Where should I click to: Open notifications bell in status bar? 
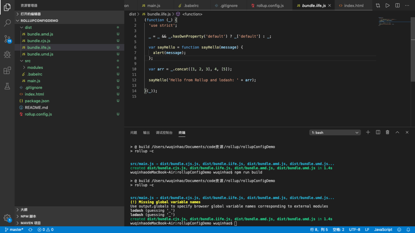click(x=409, y=230)
